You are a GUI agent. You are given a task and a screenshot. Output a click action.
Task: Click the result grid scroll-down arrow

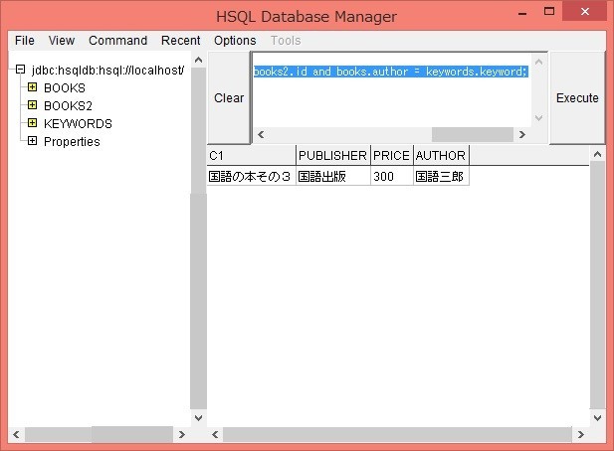pos(597,418)
